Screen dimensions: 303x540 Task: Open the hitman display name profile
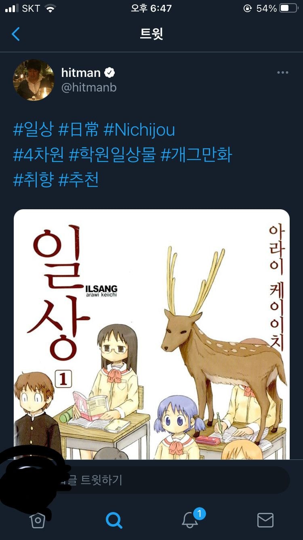tap(81, 72)
